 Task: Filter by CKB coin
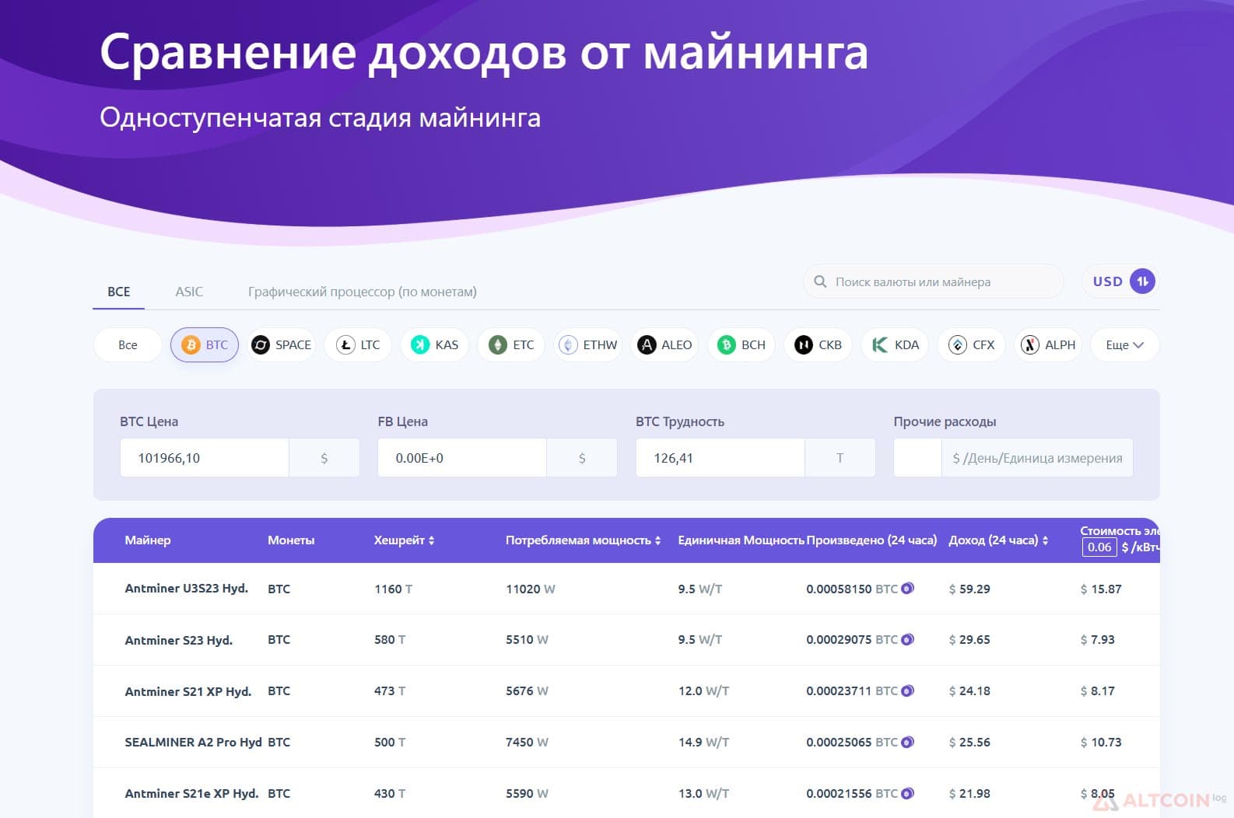pos(818,344)
